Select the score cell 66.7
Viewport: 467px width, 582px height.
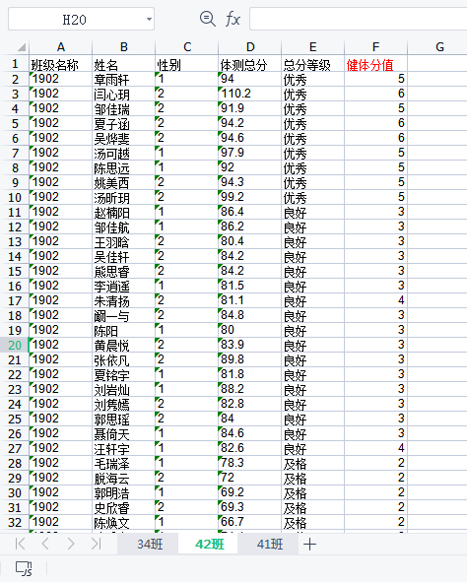coord(250,523)
